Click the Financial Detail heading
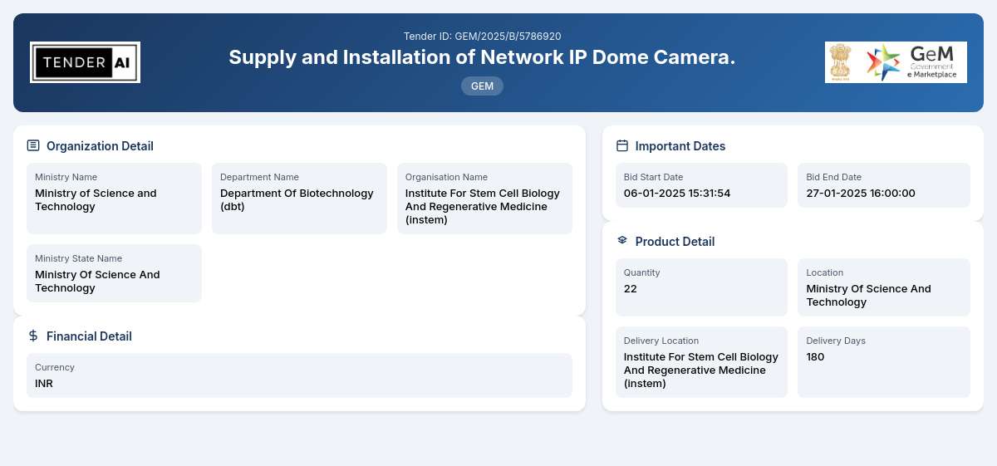997x466 pixels. point(89,336)
